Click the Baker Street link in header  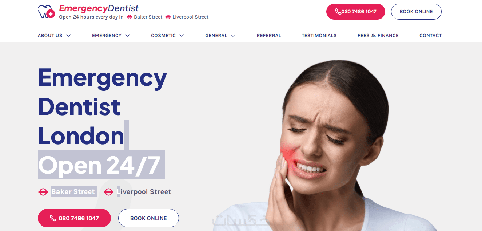[x=148, y=17]
